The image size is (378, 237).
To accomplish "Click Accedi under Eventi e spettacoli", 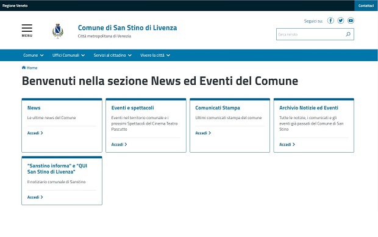I will pos(119,144).
